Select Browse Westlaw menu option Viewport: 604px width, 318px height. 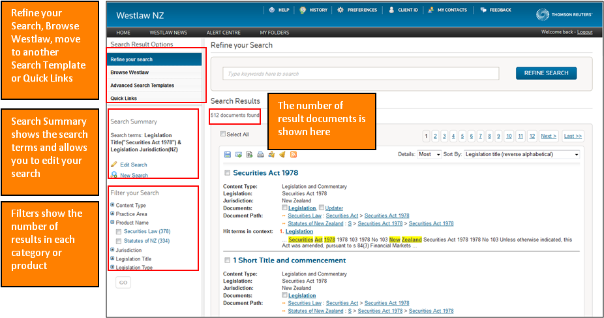tap(154, 72)
